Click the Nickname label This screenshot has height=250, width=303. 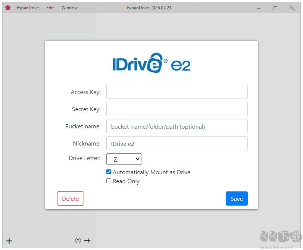tap(87, 144)
